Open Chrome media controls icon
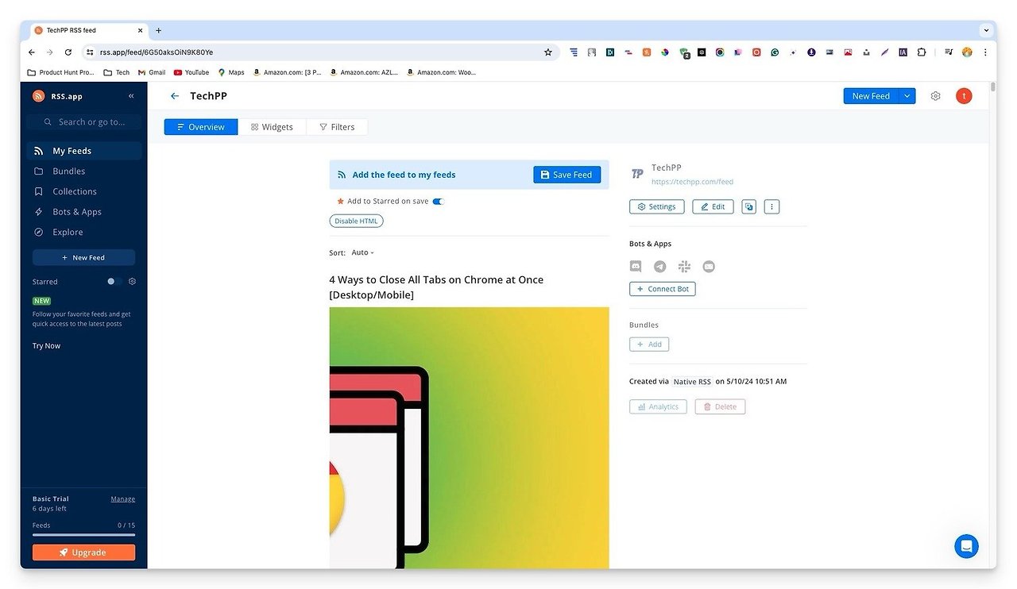The height and width of the screenshot is (589, 1017). tap(949, 52)
